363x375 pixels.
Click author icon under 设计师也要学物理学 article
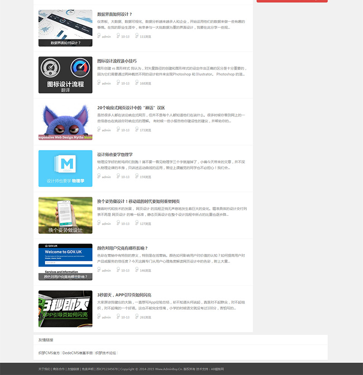(99, 176)
